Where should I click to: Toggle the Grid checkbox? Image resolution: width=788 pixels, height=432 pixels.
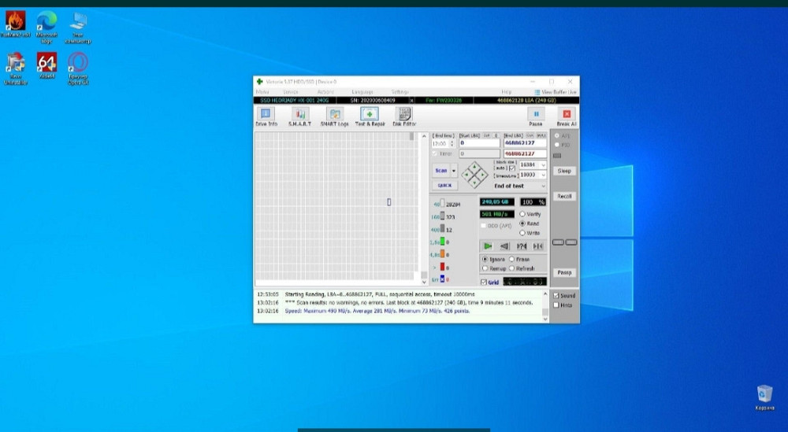tap(484, 282)
